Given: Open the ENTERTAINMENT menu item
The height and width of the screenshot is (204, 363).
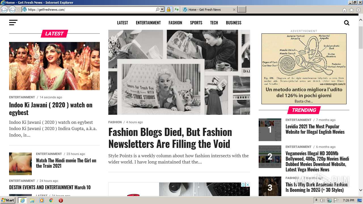Looking at the screenshot, I should pos(148,23).
